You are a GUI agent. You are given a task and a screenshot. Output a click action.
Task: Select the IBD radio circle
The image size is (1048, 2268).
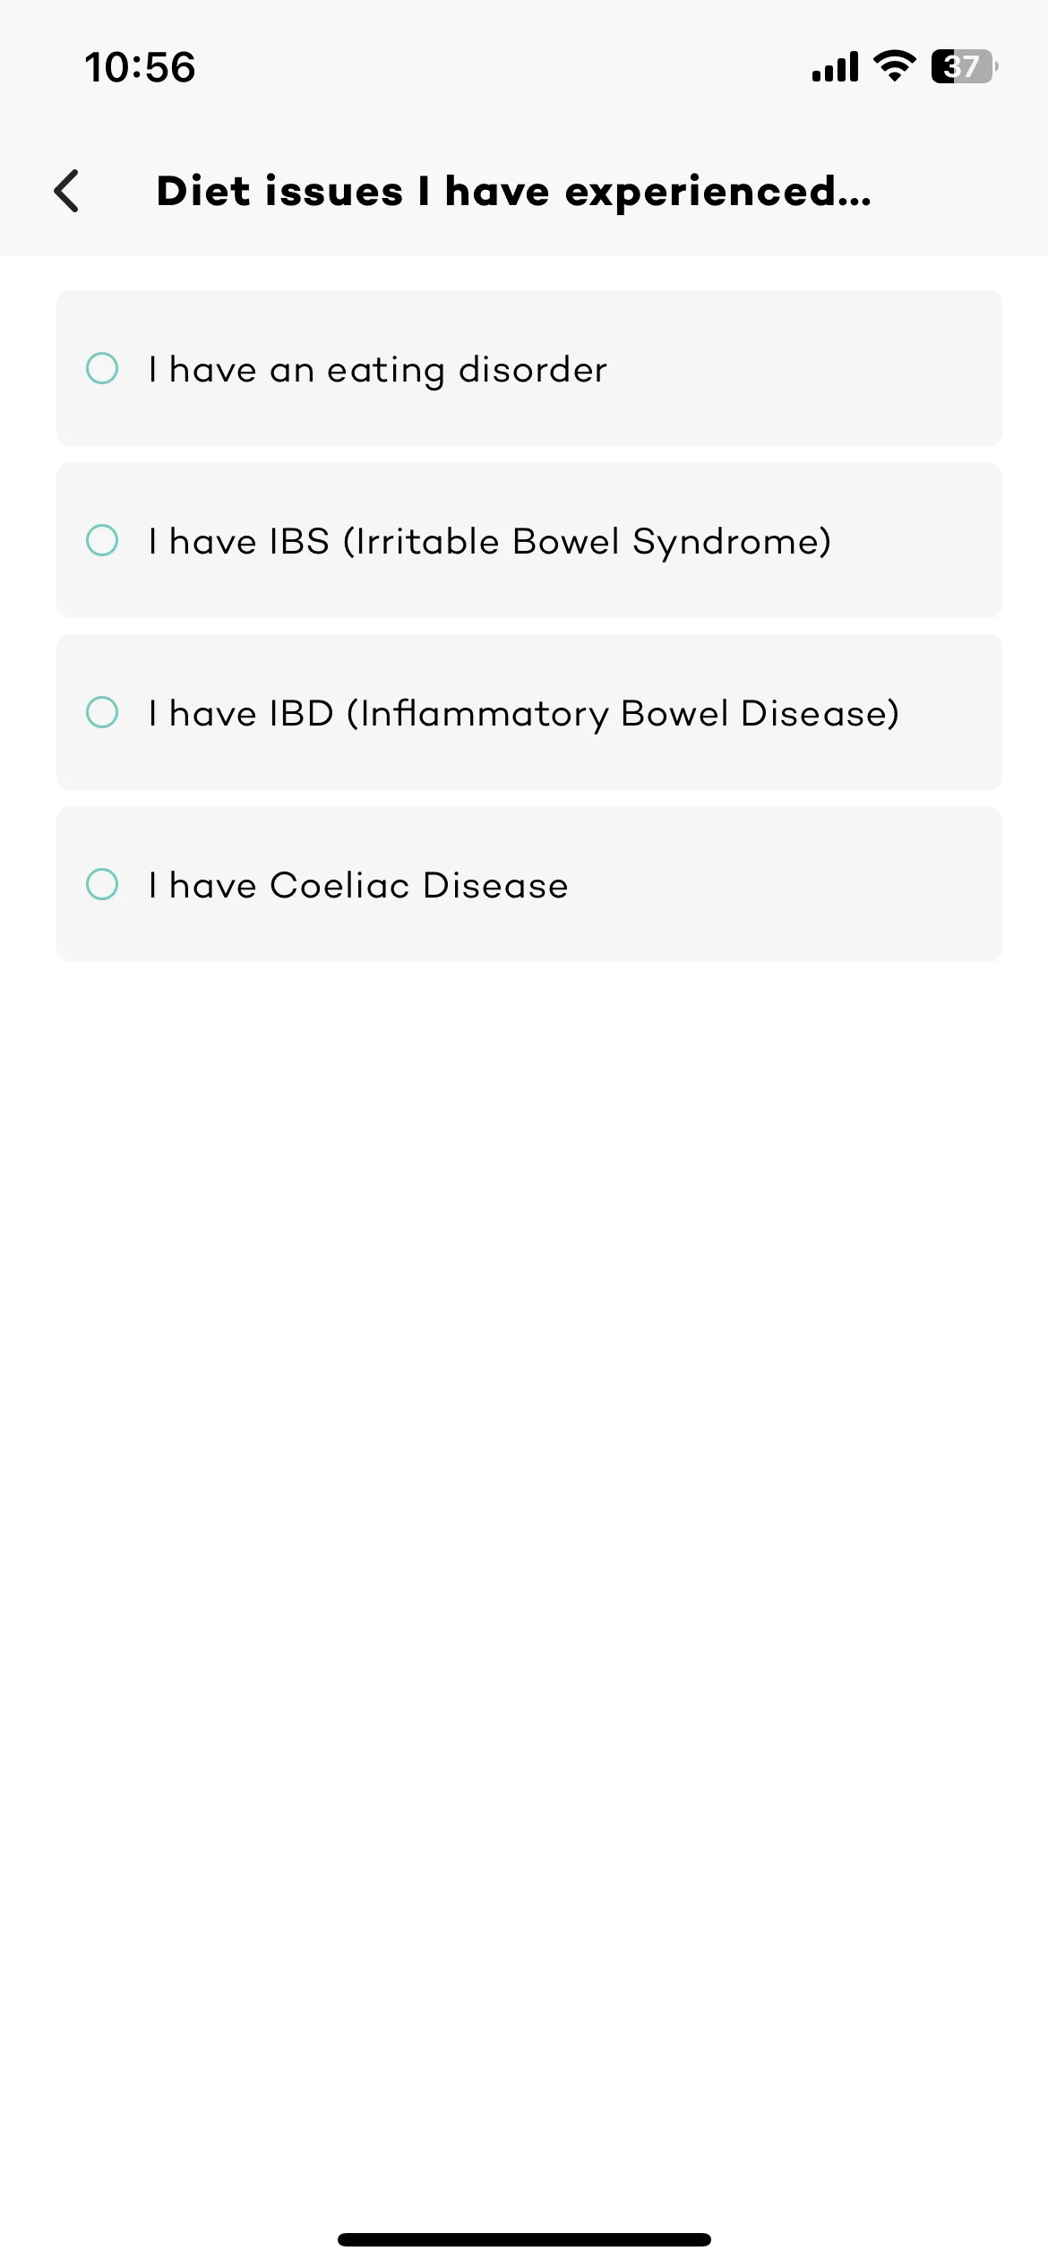click(102, 712)
